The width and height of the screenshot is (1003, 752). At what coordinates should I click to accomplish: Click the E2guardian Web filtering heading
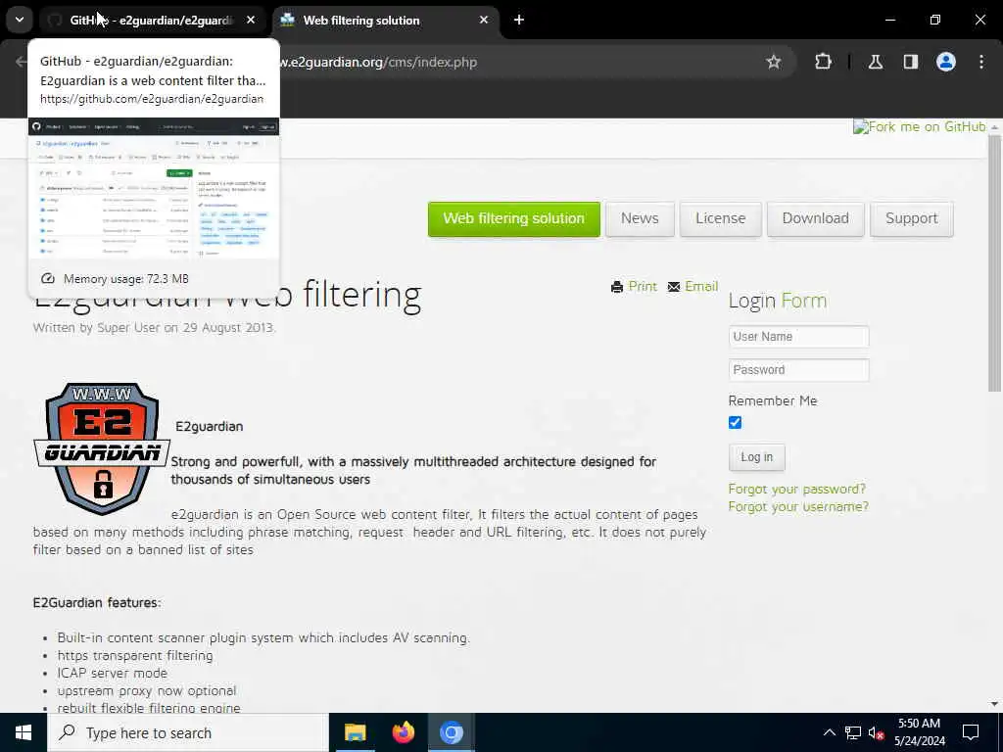click(227, 296)
